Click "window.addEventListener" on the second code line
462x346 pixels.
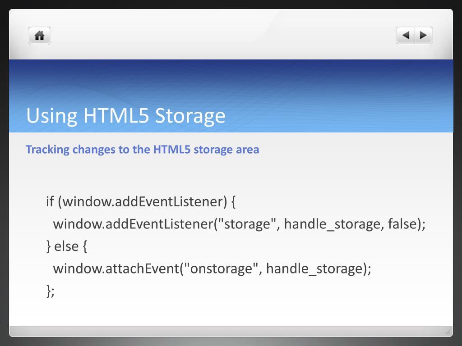[133, 224]
